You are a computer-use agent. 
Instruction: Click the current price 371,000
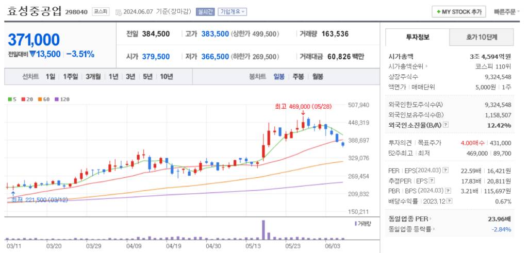click(34, 40)
